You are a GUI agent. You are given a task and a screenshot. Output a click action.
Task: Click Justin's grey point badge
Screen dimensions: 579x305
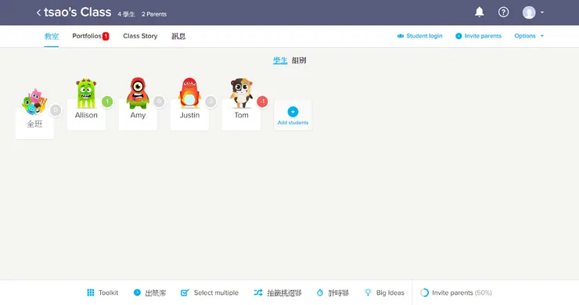tap(210, 101)
